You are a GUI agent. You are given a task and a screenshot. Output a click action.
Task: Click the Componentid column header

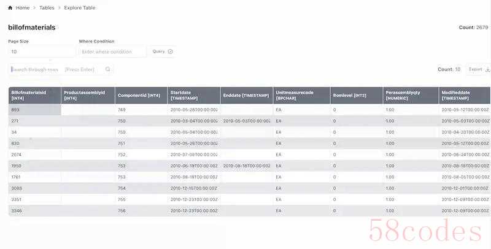click(x=140, y=95)
